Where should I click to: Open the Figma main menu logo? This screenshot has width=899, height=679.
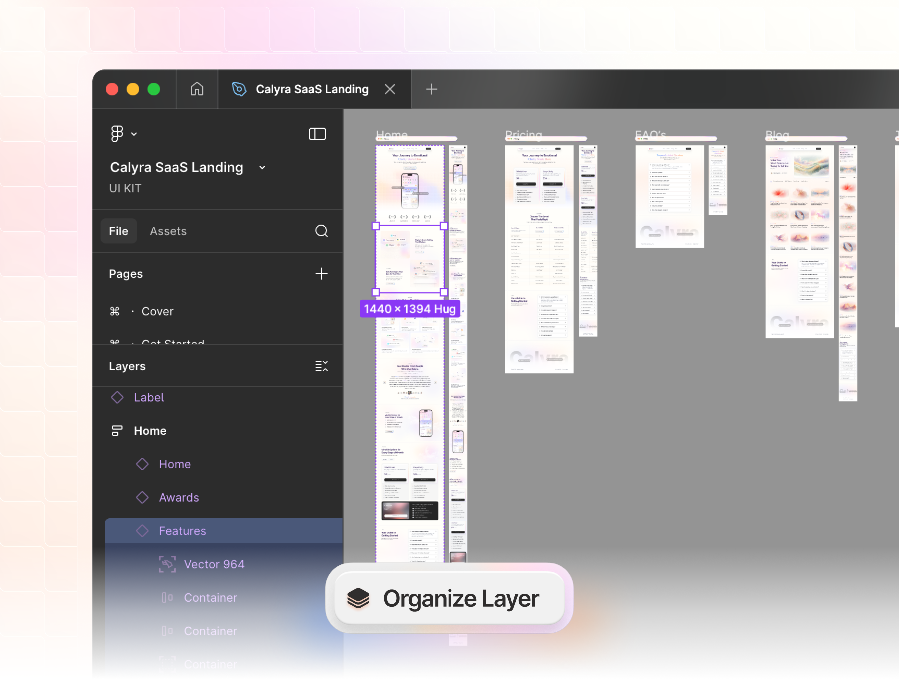pos(117,134)
